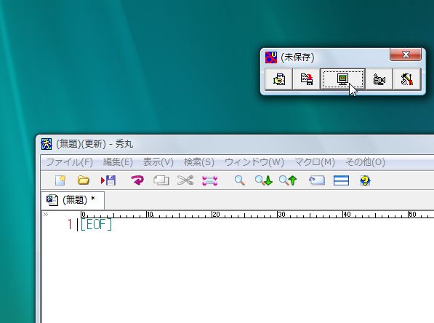Image resolution: width=434 pixels, height=323 pixels.
Task: Create a new file in Hidemaru toolbar
Action: click(x=60, y=180)
